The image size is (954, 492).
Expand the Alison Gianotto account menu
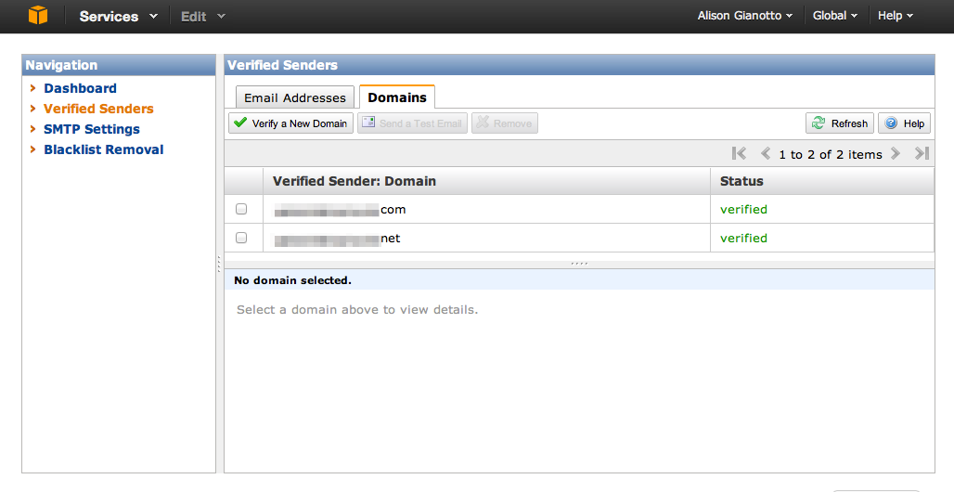click(744, 16)
